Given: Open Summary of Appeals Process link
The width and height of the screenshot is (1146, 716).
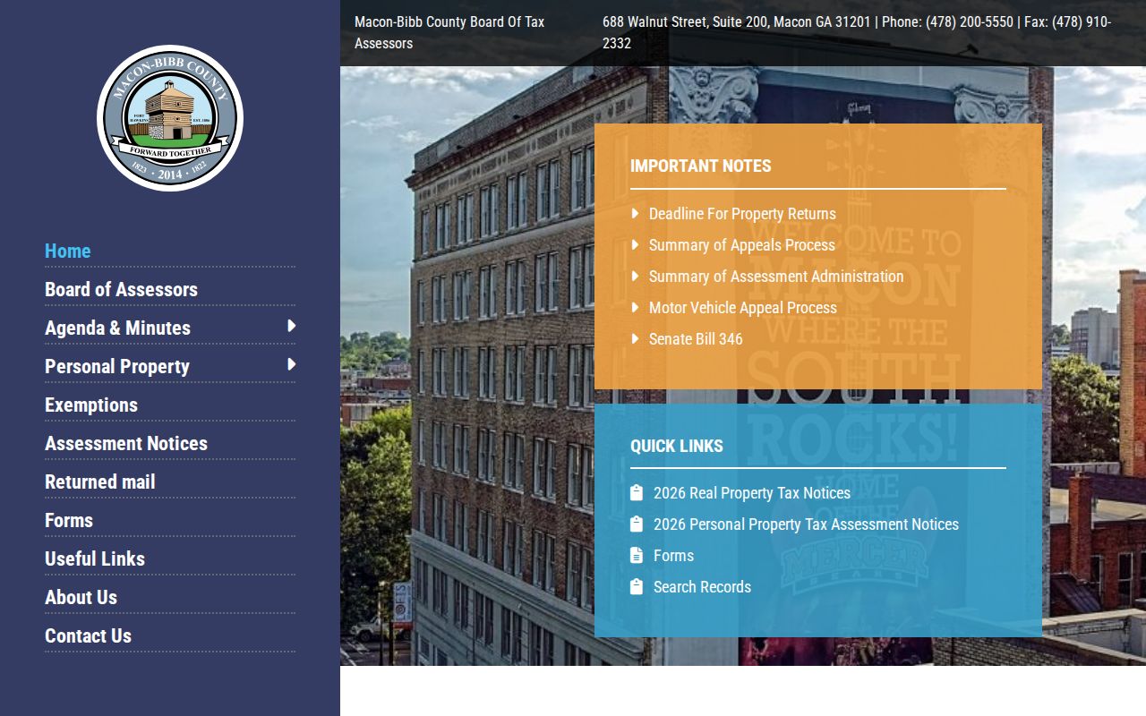Looking at the screenshot, I should (741, 245).
